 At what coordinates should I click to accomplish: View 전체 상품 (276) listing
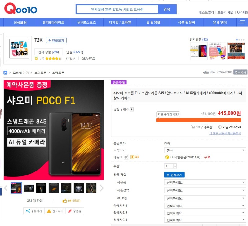point(49,52)
